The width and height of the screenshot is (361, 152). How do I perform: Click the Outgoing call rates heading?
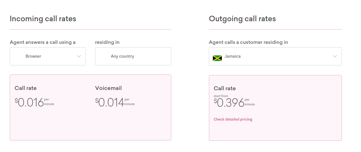(242, 19)
